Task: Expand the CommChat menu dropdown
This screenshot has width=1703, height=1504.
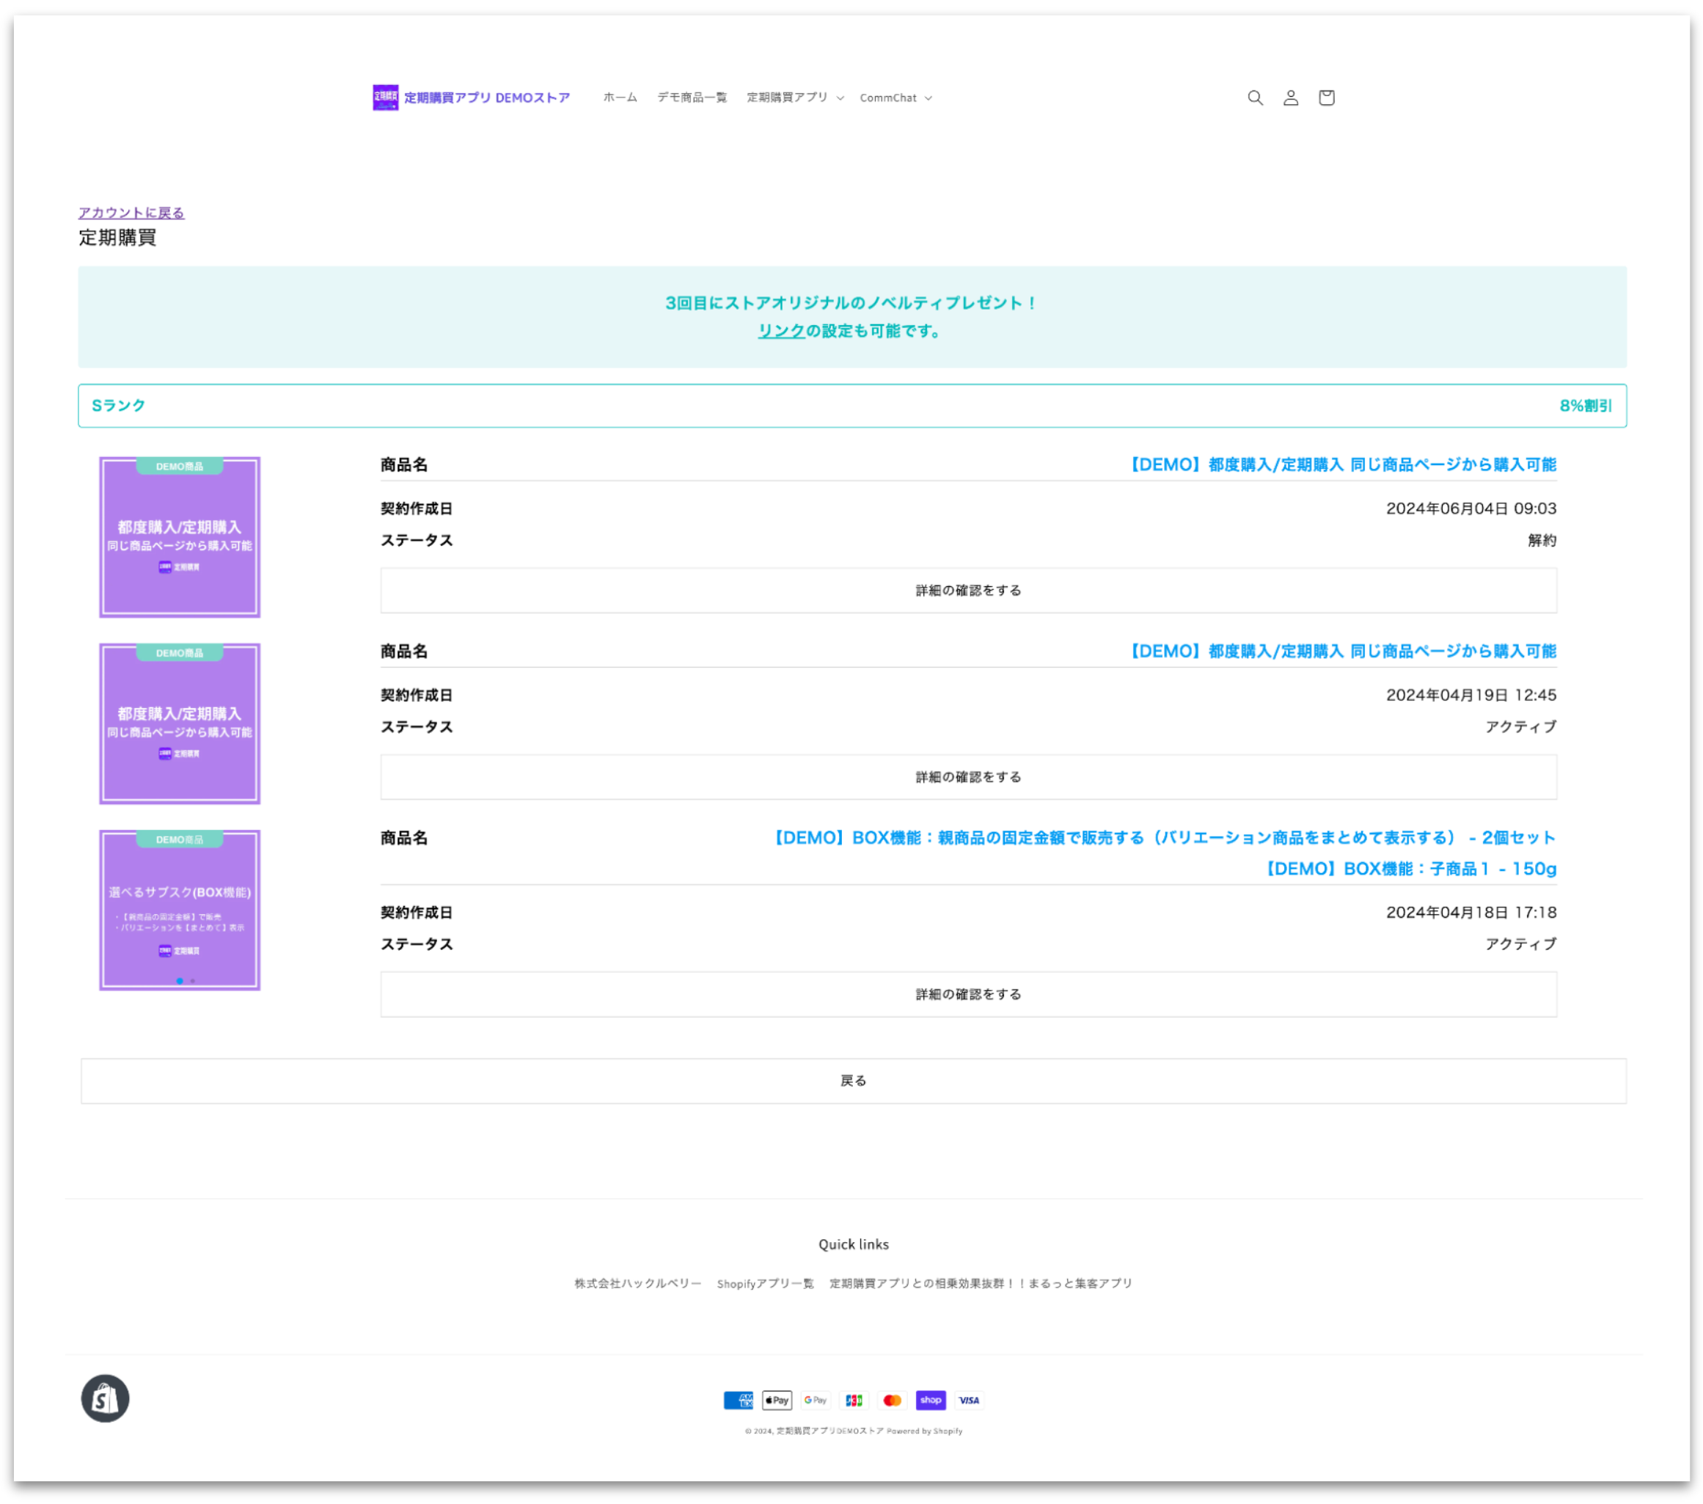Action: (x=896, y=98)
